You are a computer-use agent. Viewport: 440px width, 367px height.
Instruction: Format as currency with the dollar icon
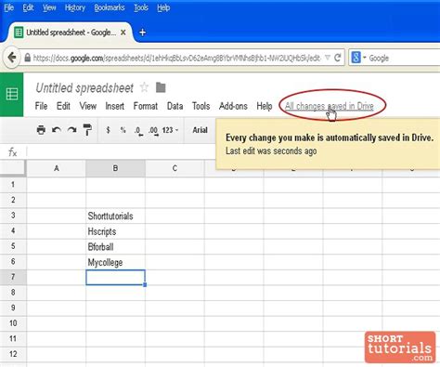click(x=108, y=130)
